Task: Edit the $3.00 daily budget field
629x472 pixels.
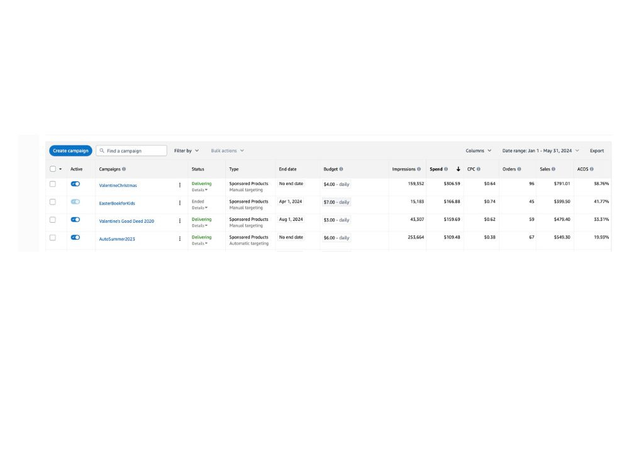Action: click(336, 220)
